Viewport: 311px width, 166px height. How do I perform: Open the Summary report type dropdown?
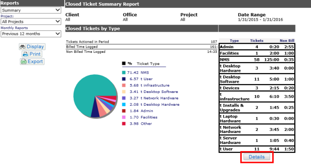point(31,10)
